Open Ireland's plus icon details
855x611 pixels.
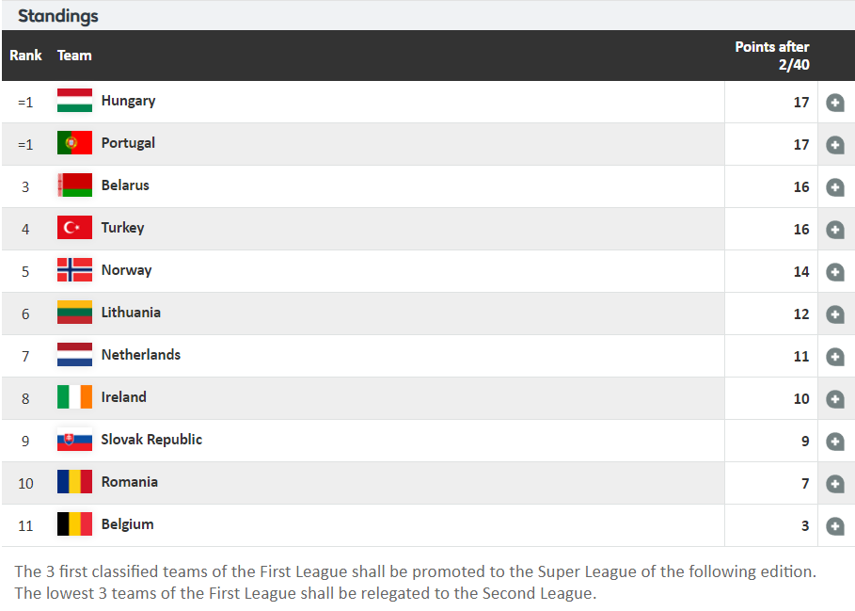(835, 399)
